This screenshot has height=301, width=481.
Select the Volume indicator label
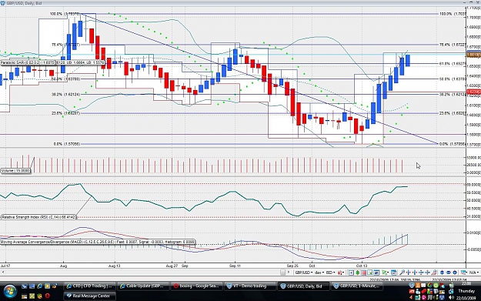[15, 171]
